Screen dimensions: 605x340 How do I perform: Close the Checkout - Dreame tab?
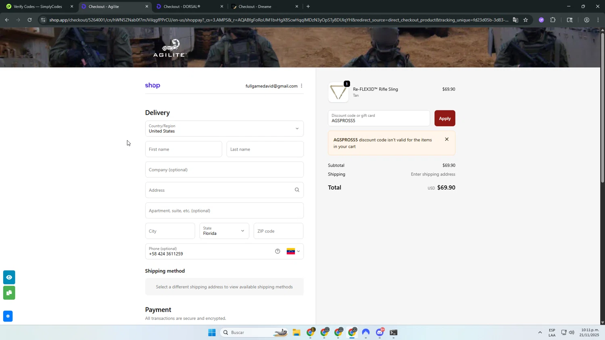(x=297, y=6)
